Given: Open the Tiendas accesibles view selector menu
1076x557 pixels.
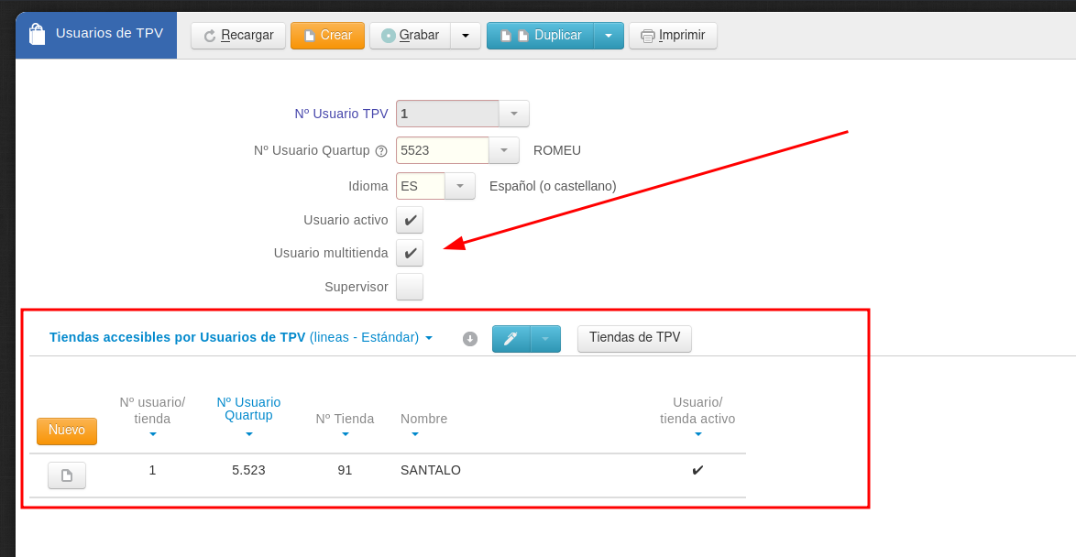Looking at the screenshot, I should point(428,338).
